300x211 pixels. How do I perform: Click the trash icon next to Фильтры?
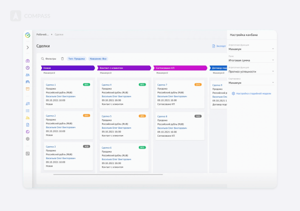(x=62, y=58)
